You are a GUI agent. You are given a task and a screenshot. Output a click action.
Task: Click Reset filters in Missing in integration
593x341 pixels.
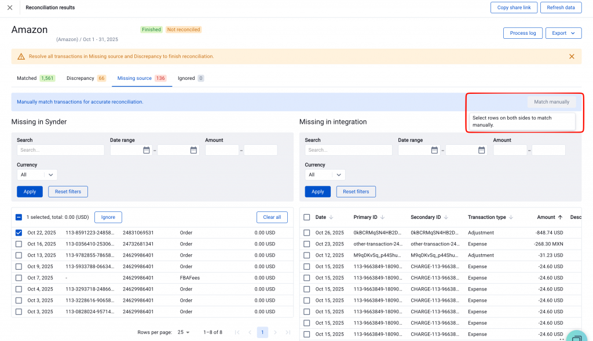click(356, 192)
